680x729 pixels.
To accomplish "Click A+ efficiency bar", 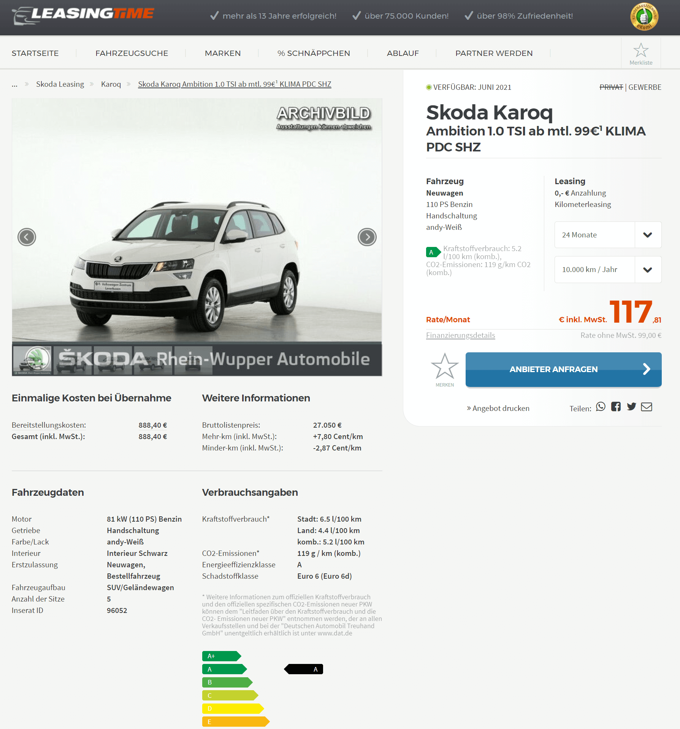I will 222,656.
